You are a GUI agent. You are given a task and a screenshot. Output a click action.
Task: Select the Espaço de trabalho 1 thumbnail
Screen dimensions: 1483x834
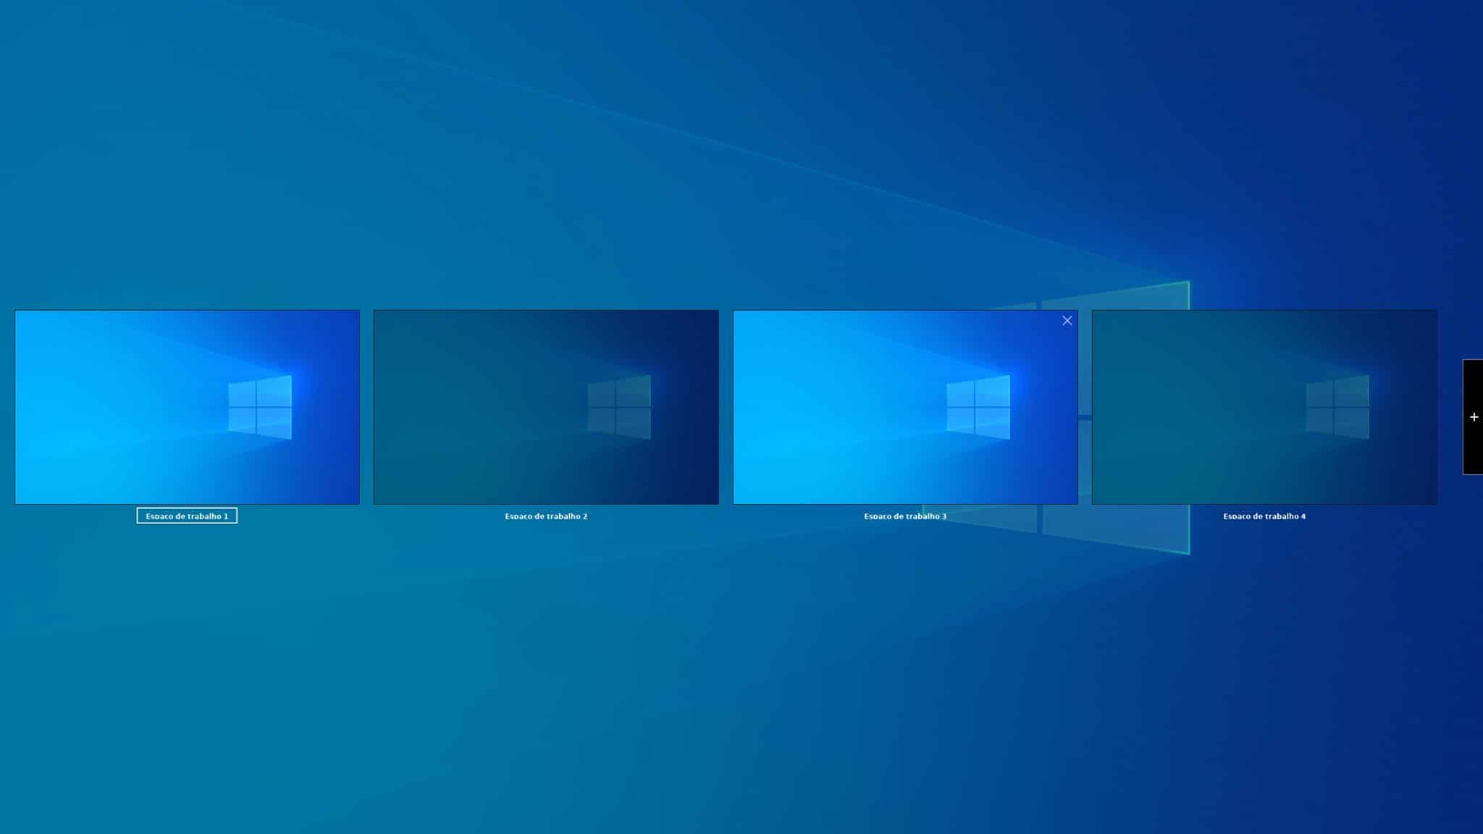coord(187,407)
